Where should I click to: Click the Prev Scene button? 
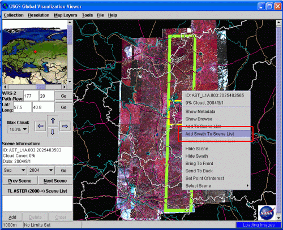click(x=20, y=181)
